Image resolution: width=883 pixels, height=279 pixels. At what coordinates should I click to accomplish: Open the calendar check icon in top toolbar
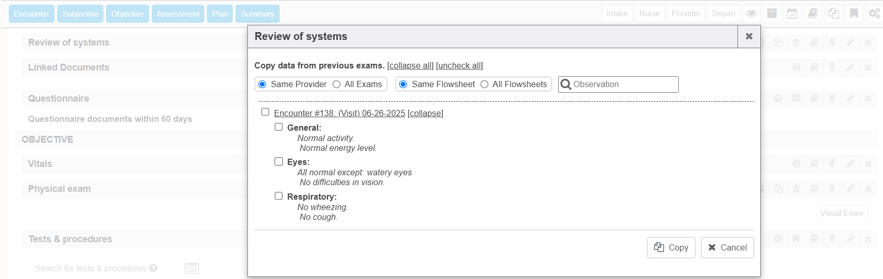click(792, 14)
